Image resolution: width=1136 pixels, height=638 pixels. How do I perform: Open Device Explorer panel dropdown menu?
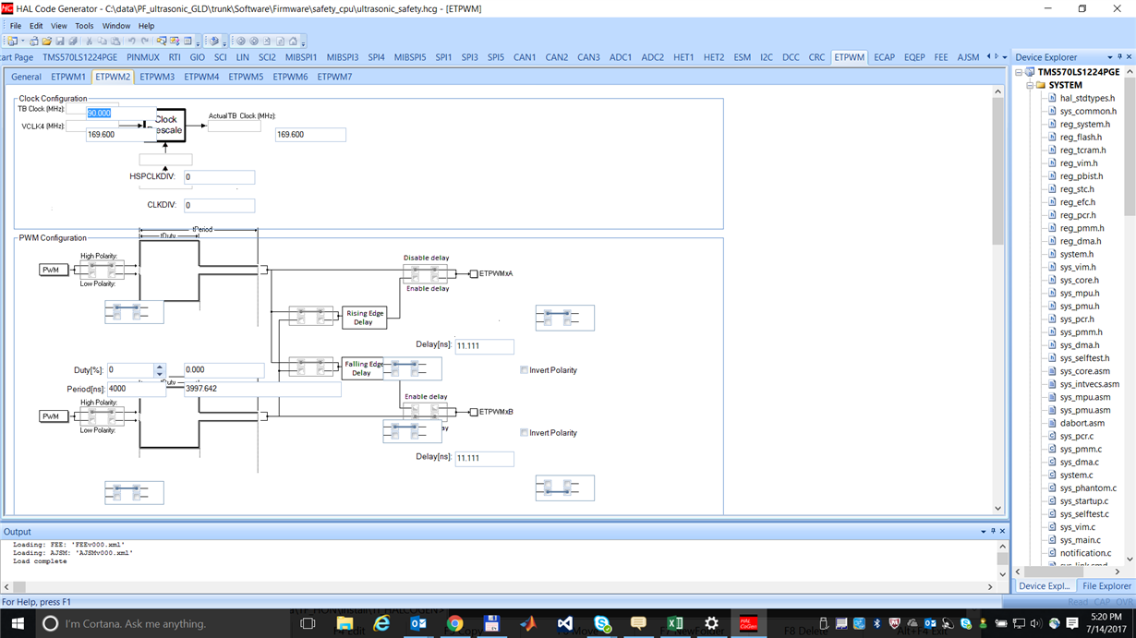(1110, 57)
